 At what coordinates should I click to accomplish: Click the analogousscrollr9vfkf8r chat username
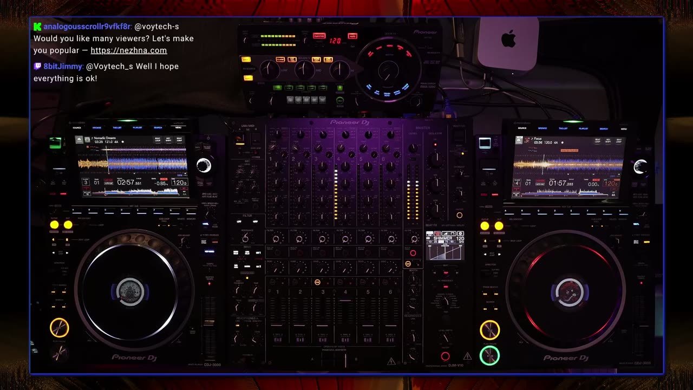[x=87, y=27]
